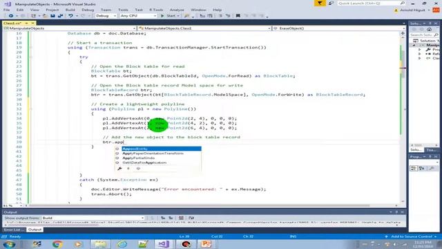This screenshot has width=442, height=249.
Task: Close the Class1.cs tab
Action: [x=32, y=23]
